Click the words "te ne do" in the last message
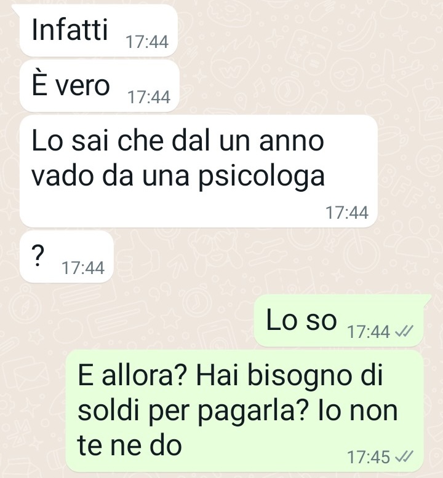This screenshot has width=443, height=478. tap(129, 445)
